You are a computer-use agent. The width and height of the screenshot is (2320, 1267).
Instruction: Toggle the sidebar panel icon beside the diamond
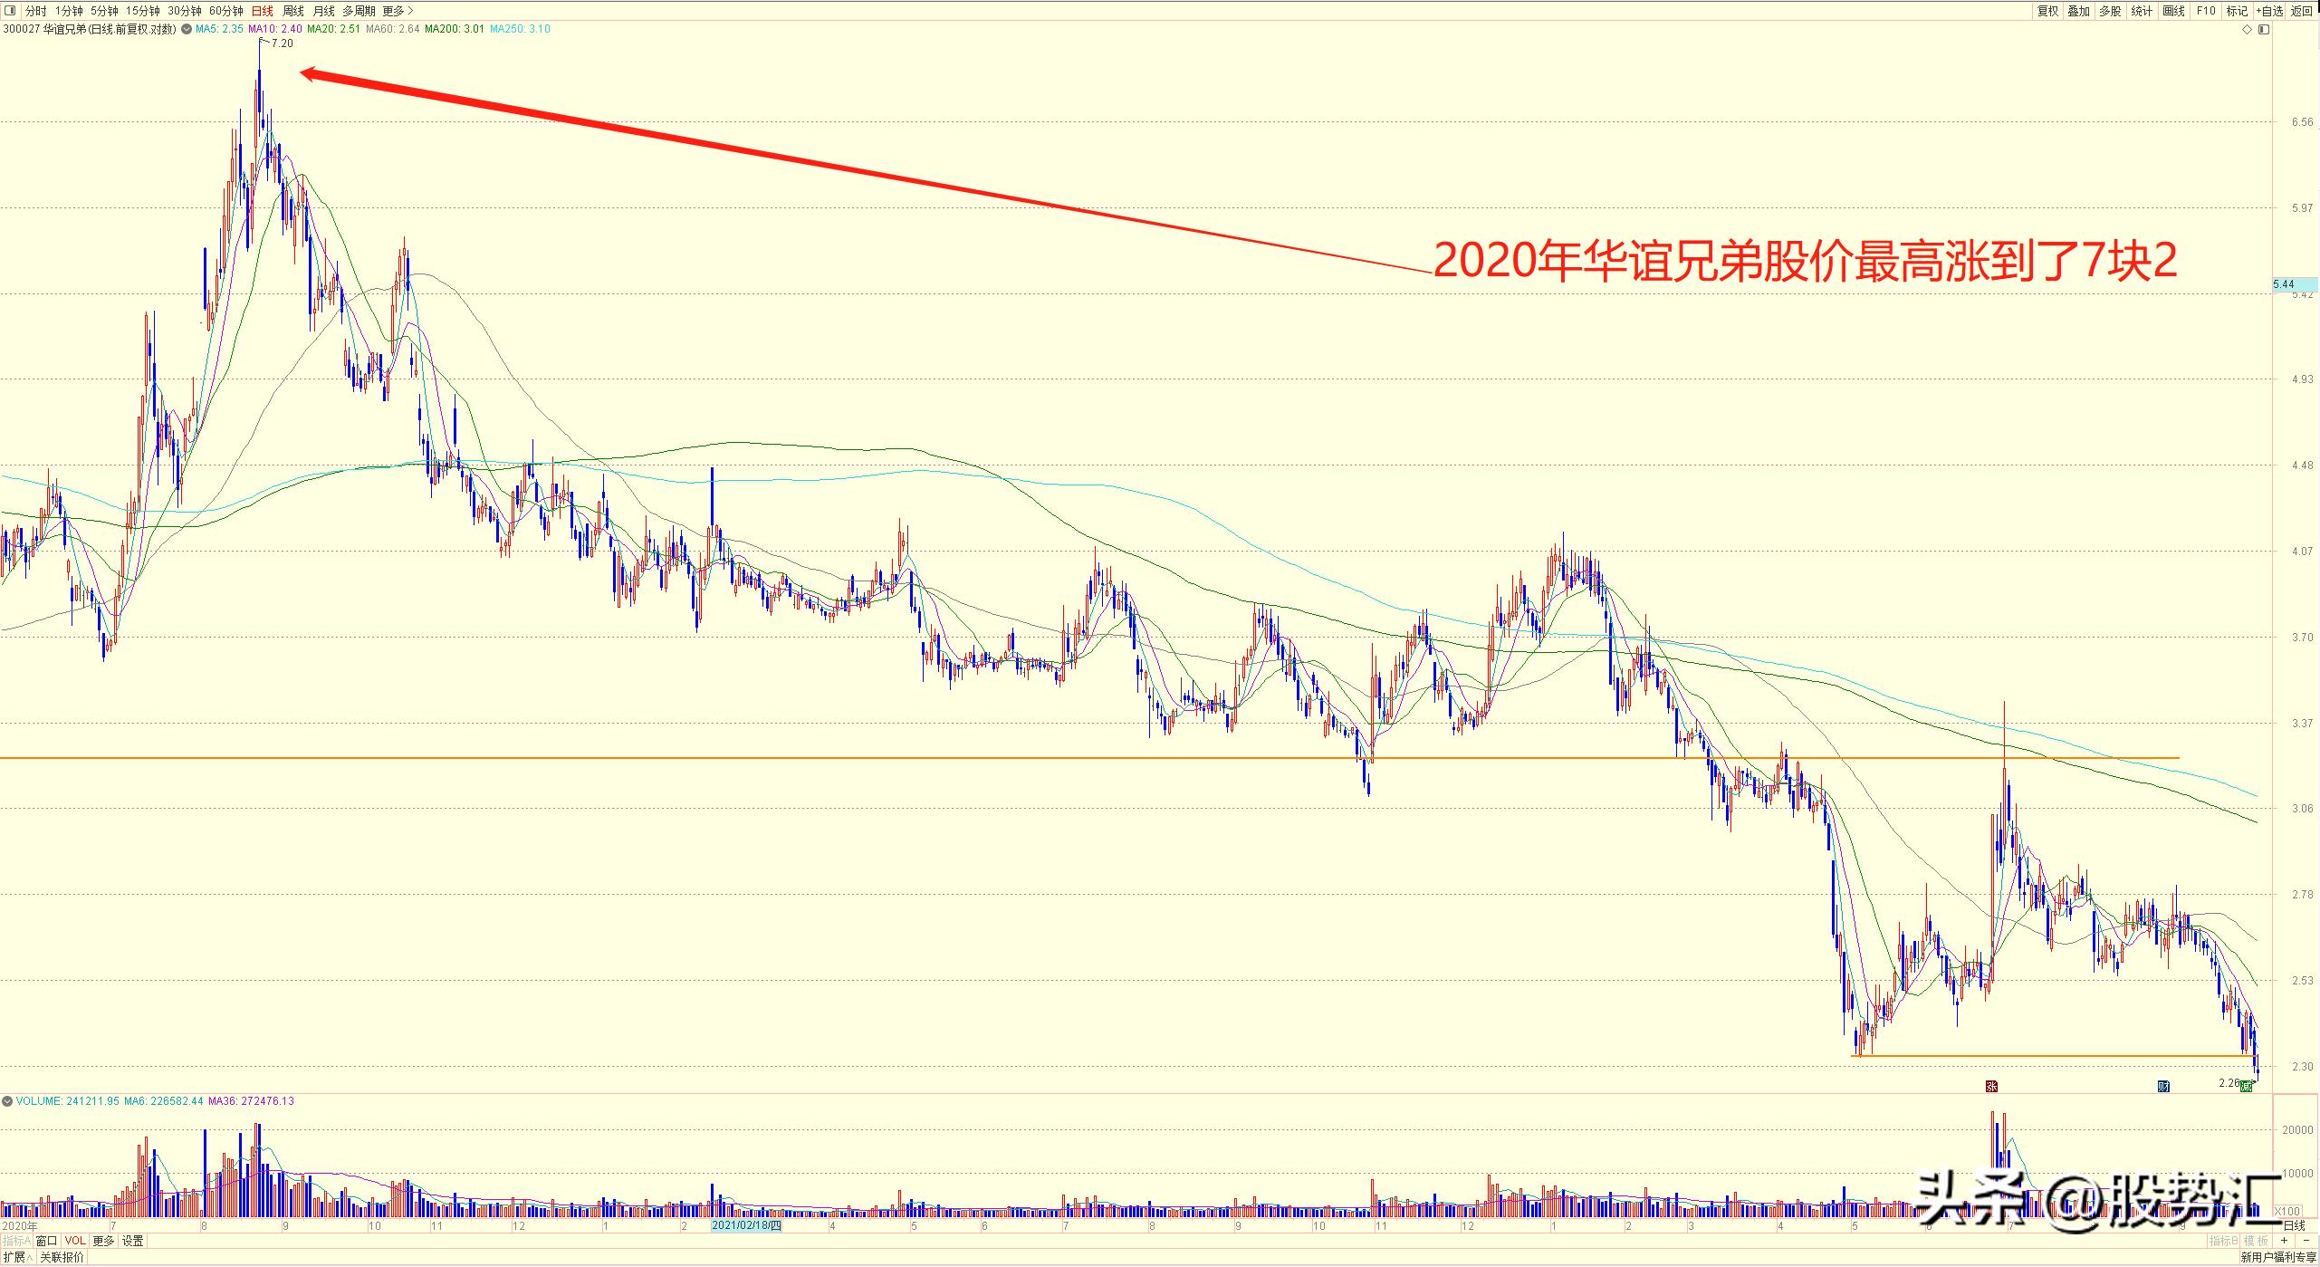[x=2264, y=30]
